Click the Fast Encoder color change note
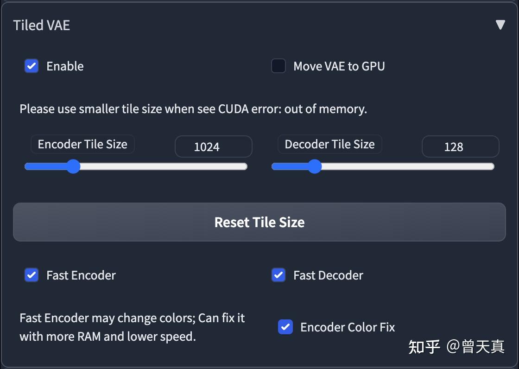This screenshot has height=369, width=519. [132, 327]
